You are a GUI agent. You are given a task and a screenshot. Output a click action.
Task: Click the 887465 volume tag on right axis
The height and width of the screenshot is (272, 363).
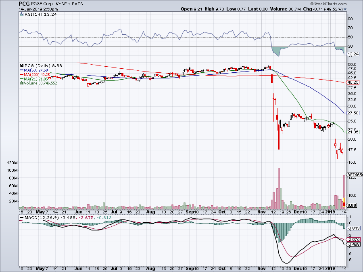(x=355, y=175)
